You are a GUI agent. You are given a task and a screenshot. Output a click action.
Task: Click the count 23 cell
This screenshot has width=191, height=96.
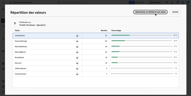click(95, 52)
